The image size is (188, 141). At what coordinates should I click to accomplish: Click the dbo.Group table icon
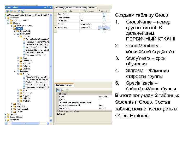tap(18, 72)
